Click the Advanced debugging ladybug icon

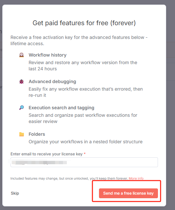click(x=22, y=81)
